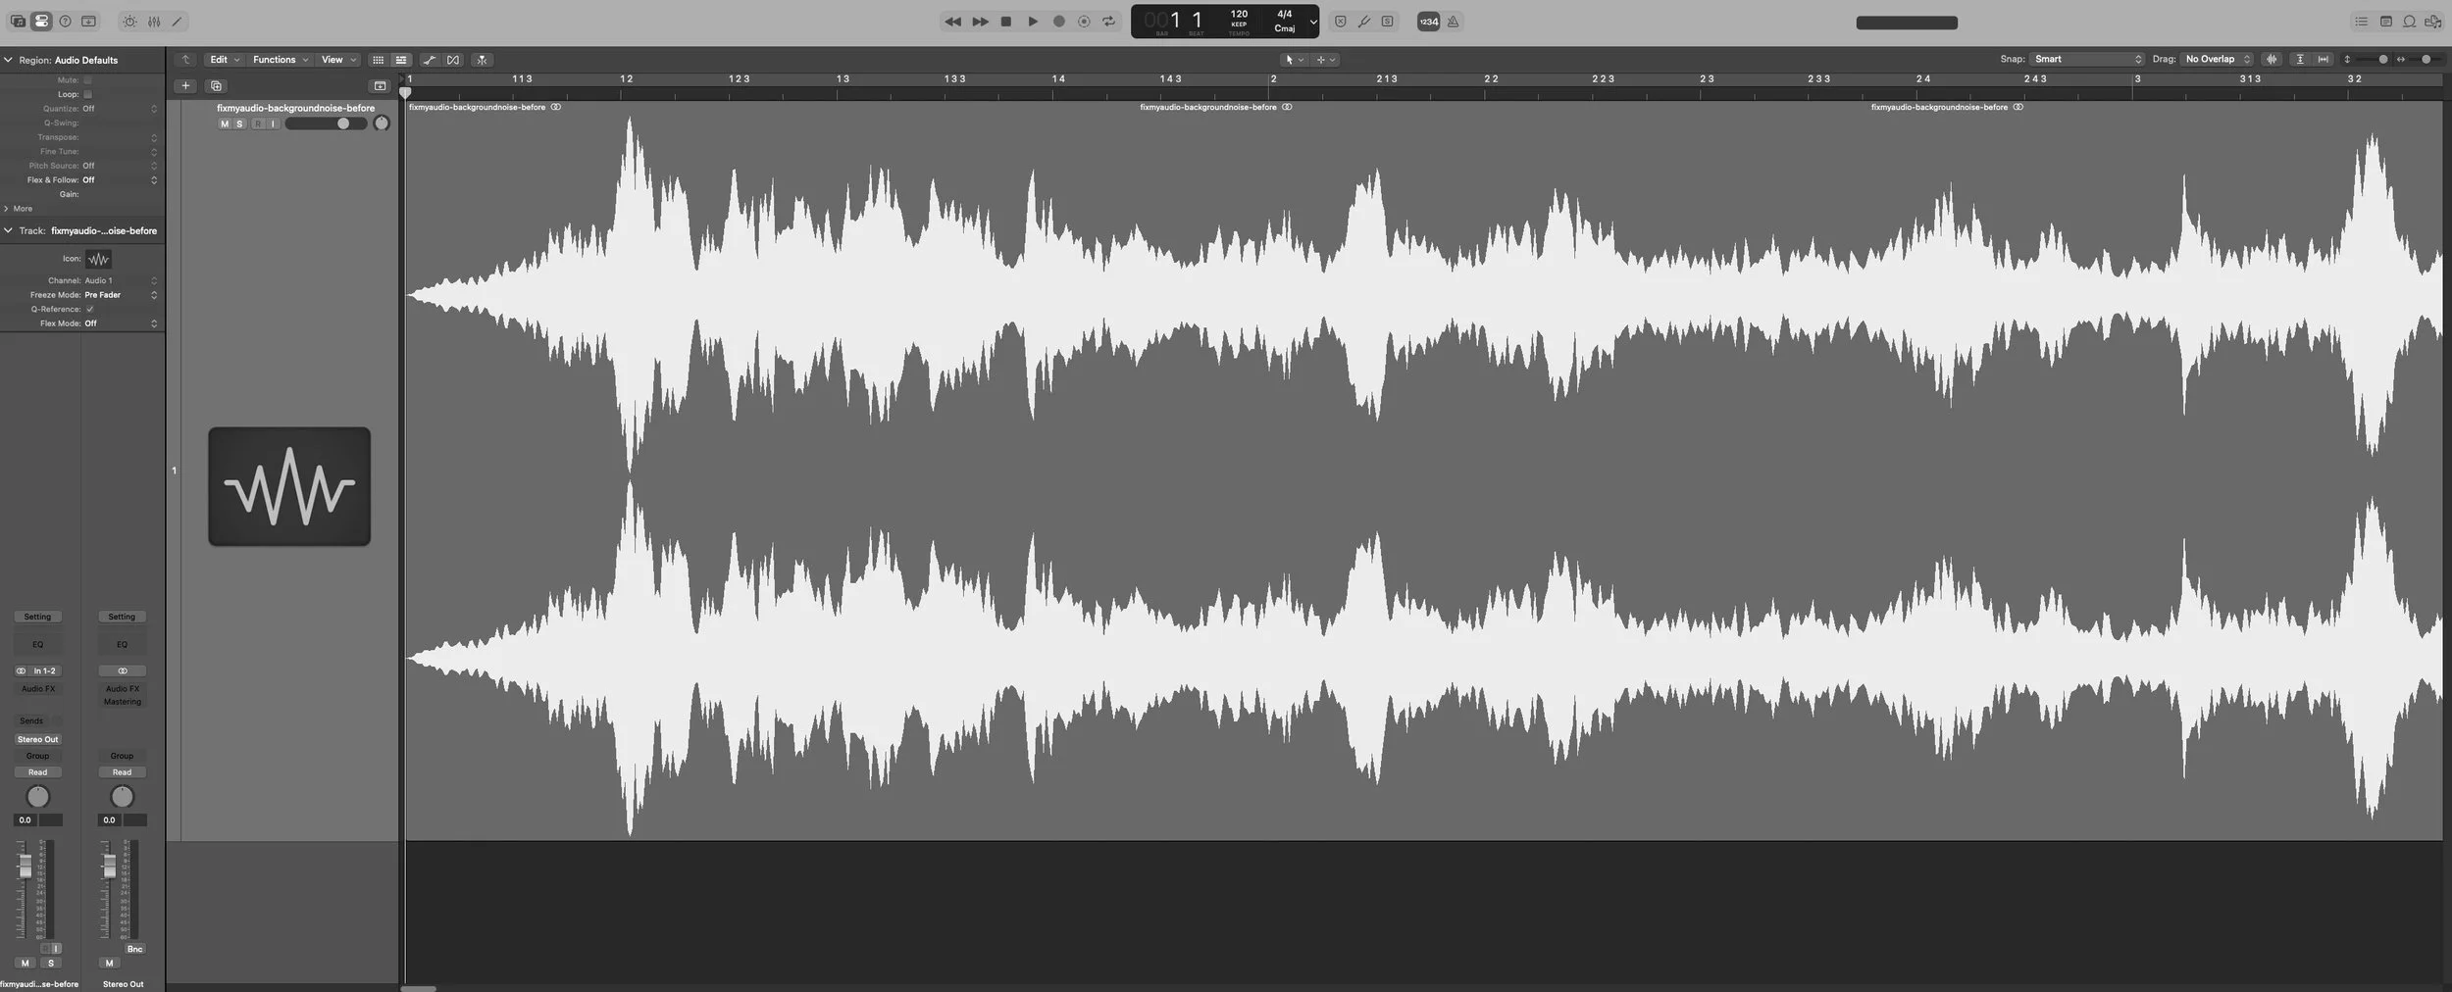Screen dimensions: 2452x992
Task: Open the View menu
Action: click(338, 60)
